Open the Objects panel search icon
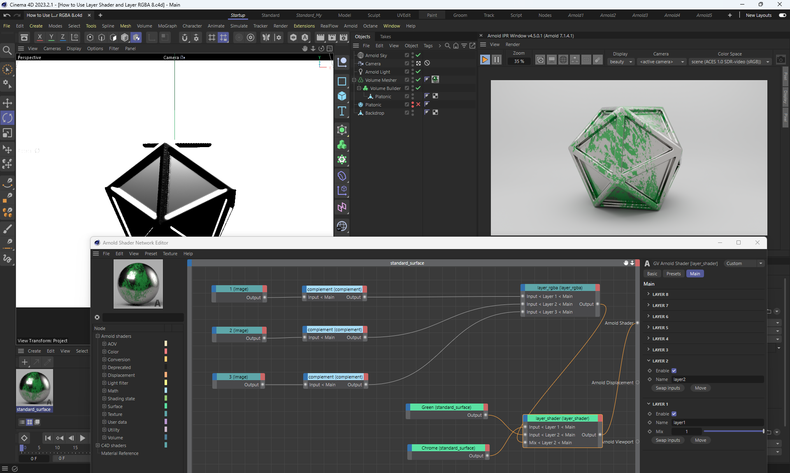 pos(447,46)
